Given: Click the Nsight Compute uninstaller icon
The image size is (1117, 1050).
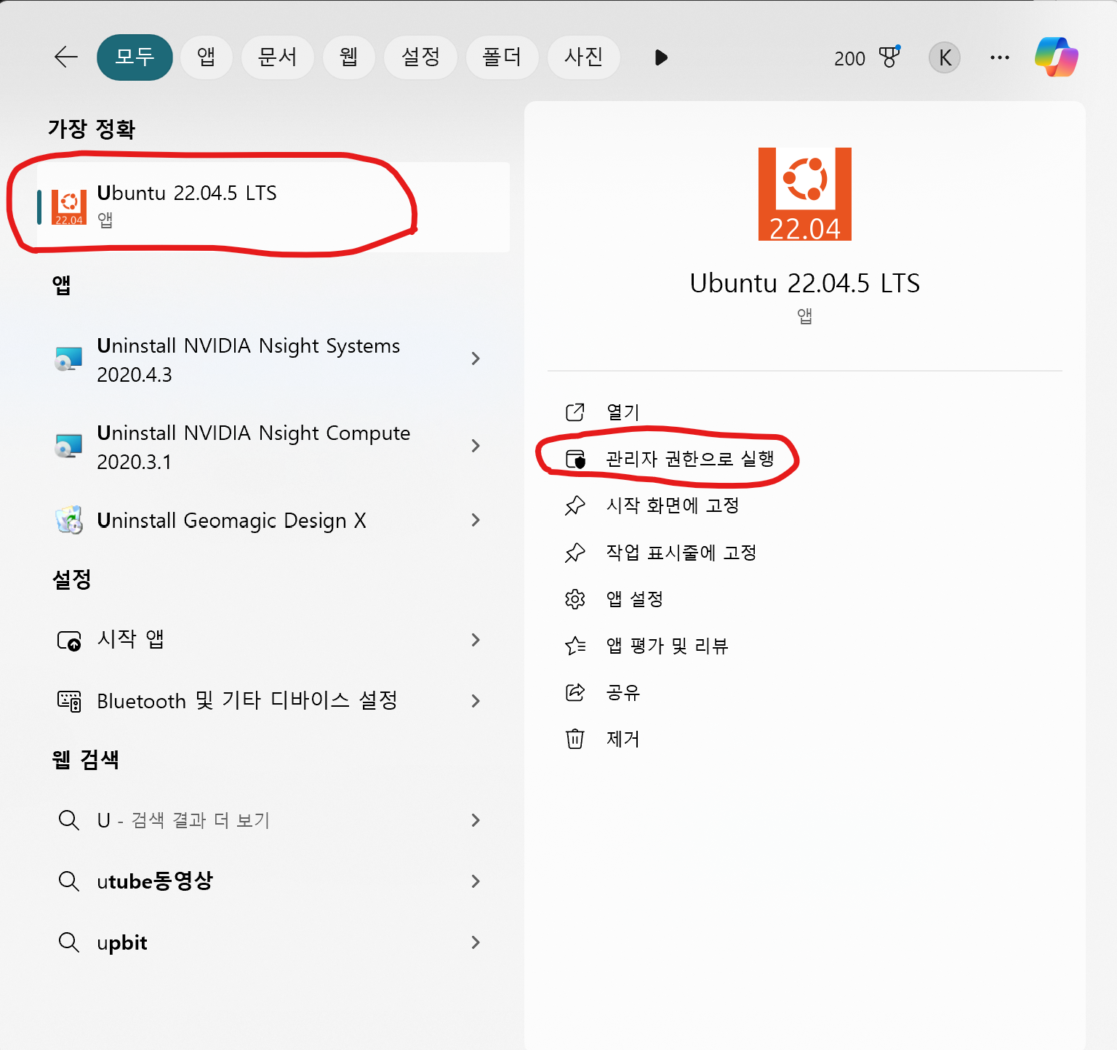Looking at the screenshot, I should 69,446.
